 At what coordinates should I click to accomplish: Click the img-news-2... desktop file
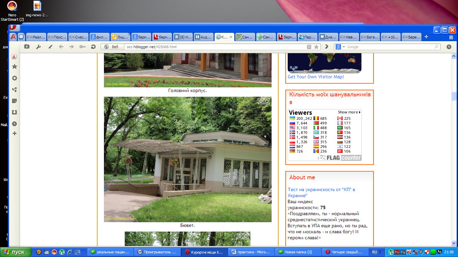point(37,9)
